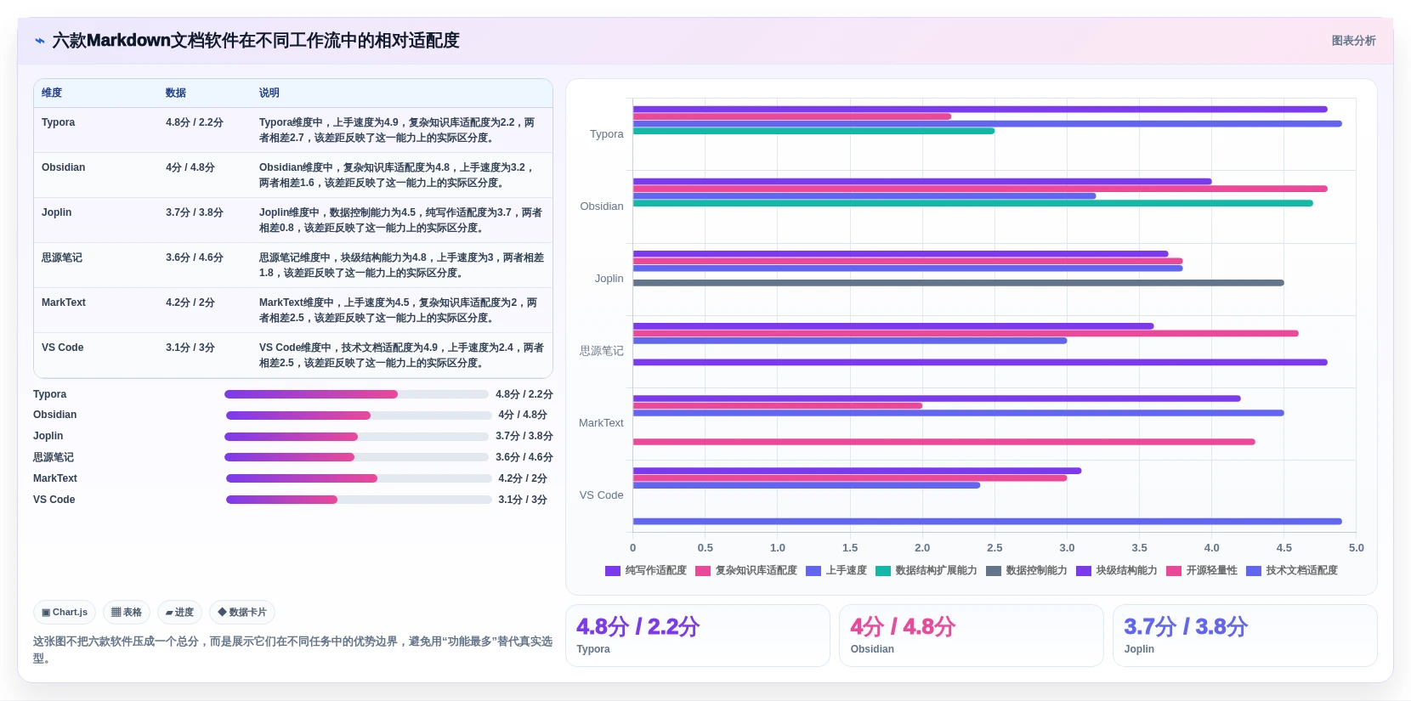Select the 数据卡片 tag chip

[x=242, y=612]
